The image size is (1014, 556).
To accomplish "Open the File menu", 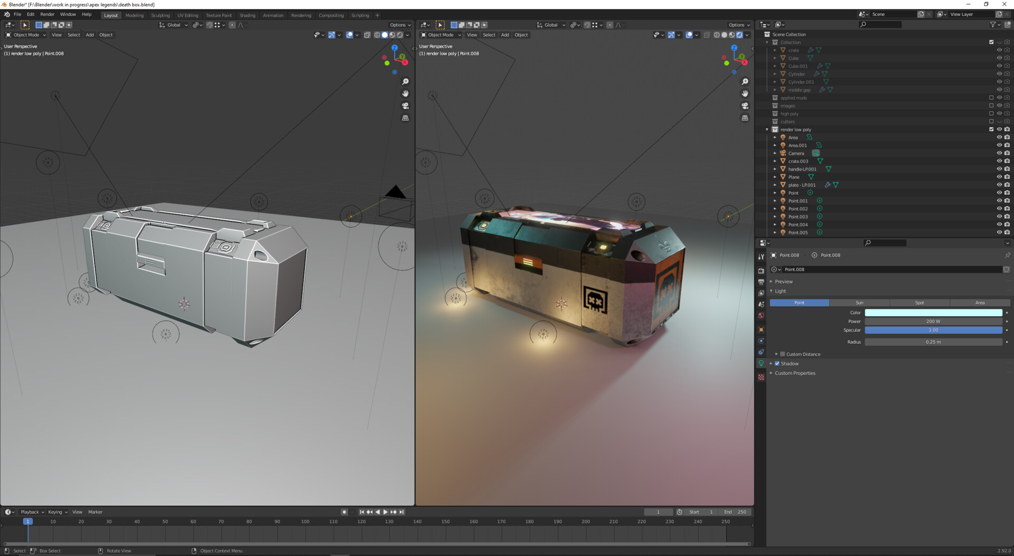I will (x=17, y=15).
